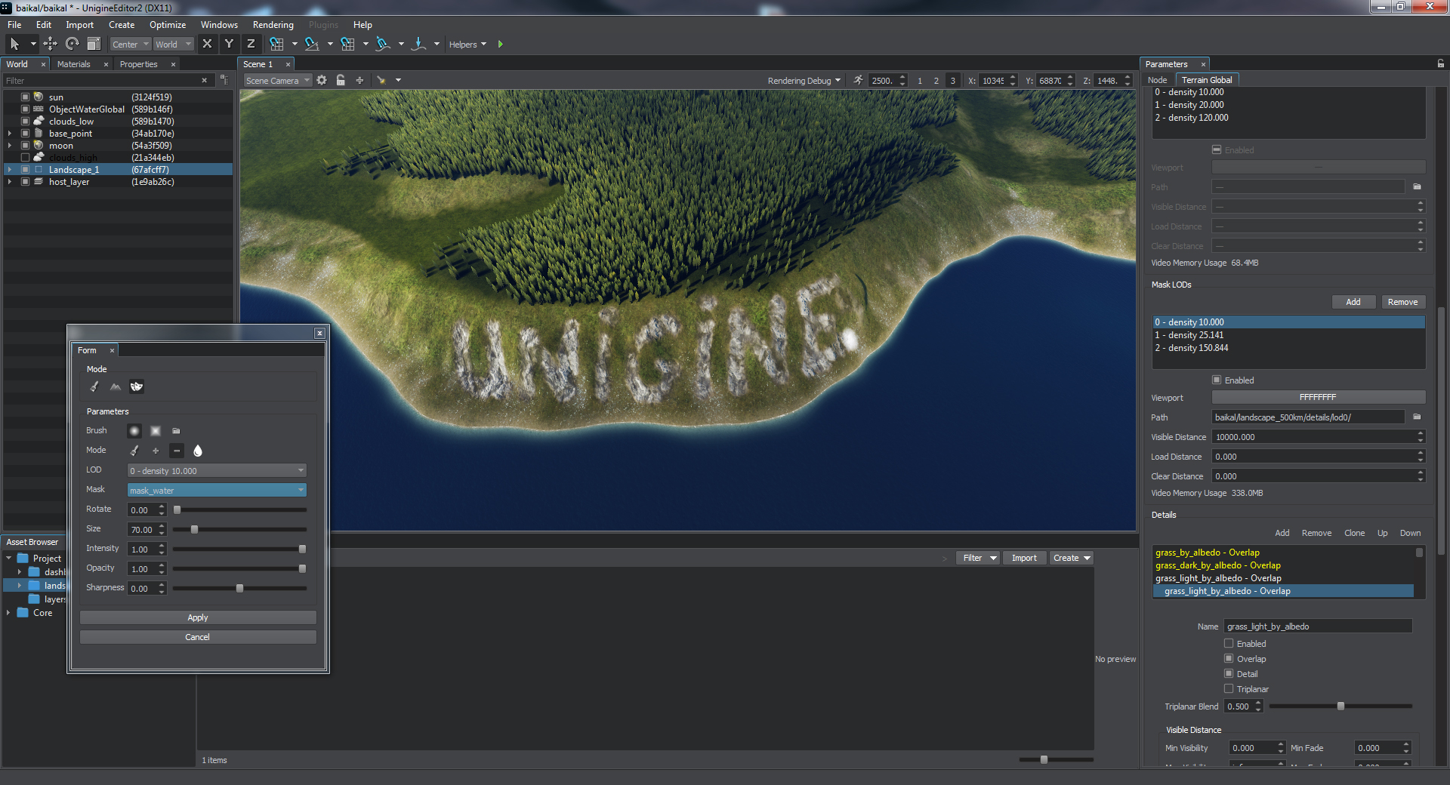Select the arrow selection tool in toolbar

point(15,45)
